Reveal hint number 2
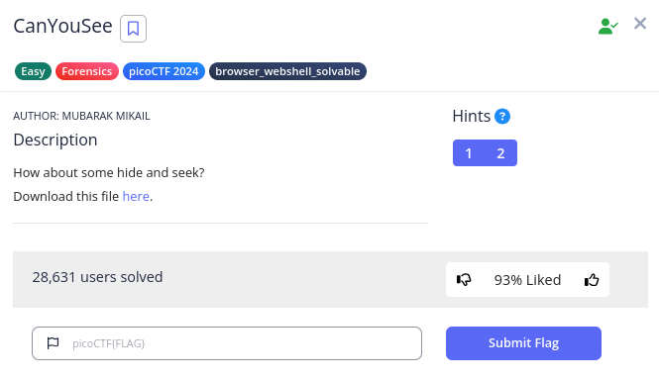This screenshot has width=659, height=379. pyautogui.click(x=500, y=153)
